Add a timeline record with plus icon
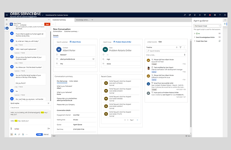Screen dimensions: 231x150 point(177,47)
